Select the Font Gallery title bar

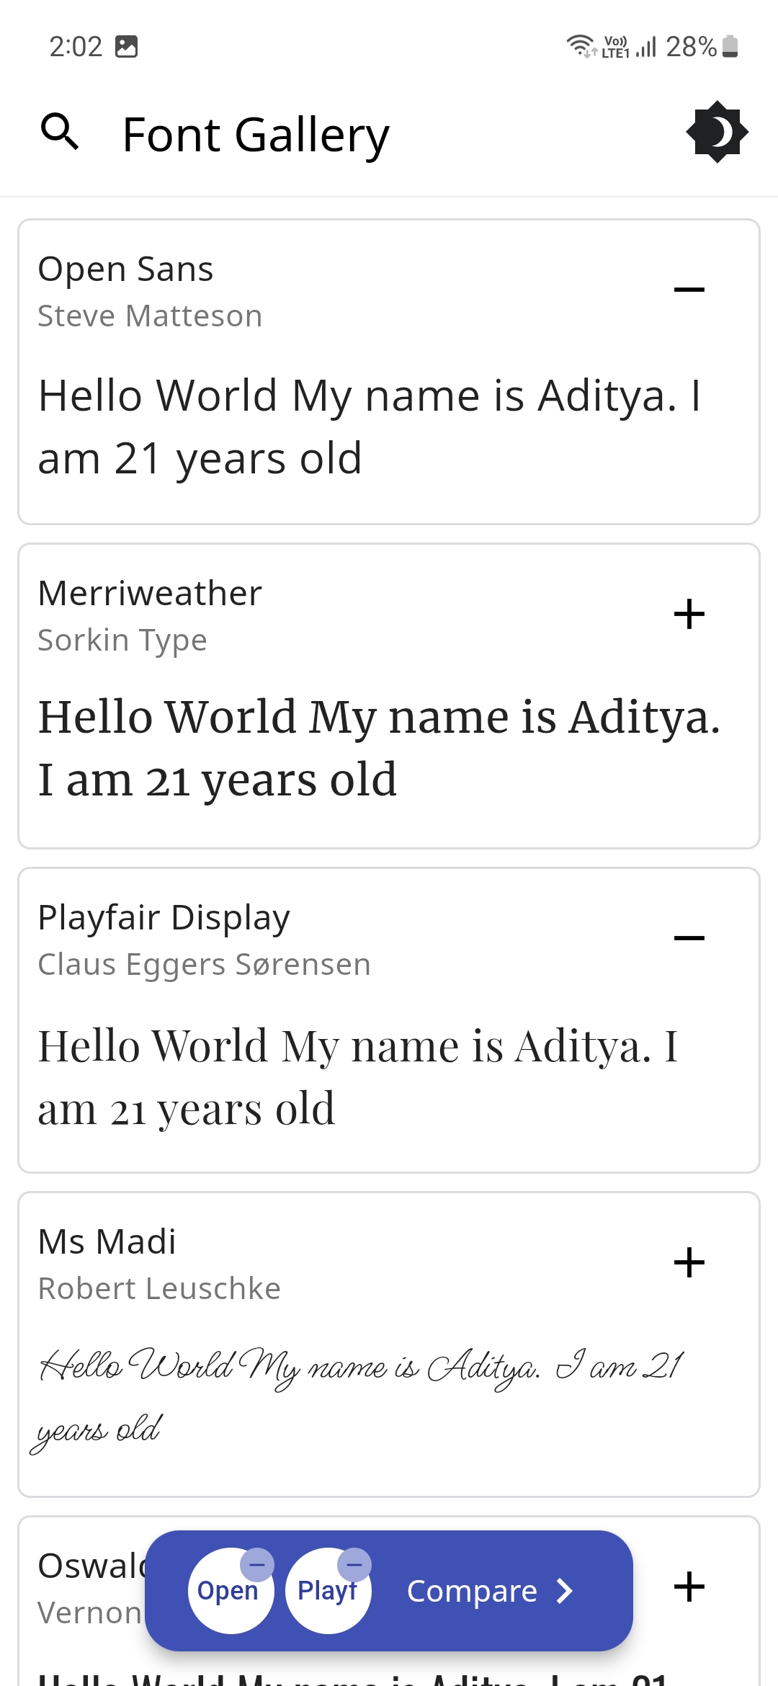click(256, 132)
